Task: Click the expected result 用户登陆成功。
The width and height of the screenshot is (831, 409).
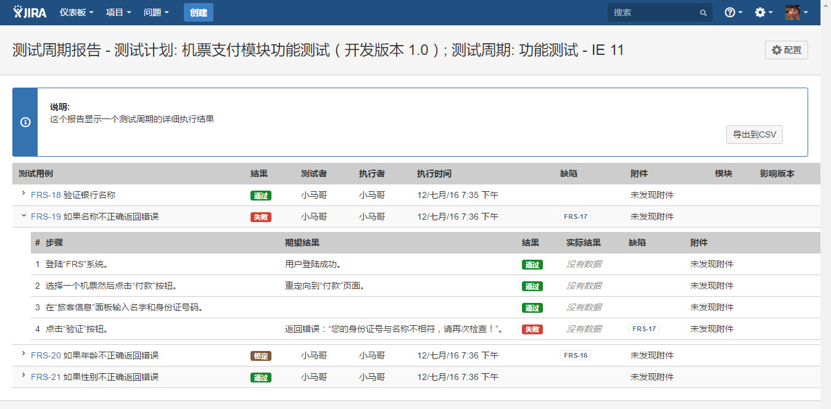Action: (x=313, y=264)
